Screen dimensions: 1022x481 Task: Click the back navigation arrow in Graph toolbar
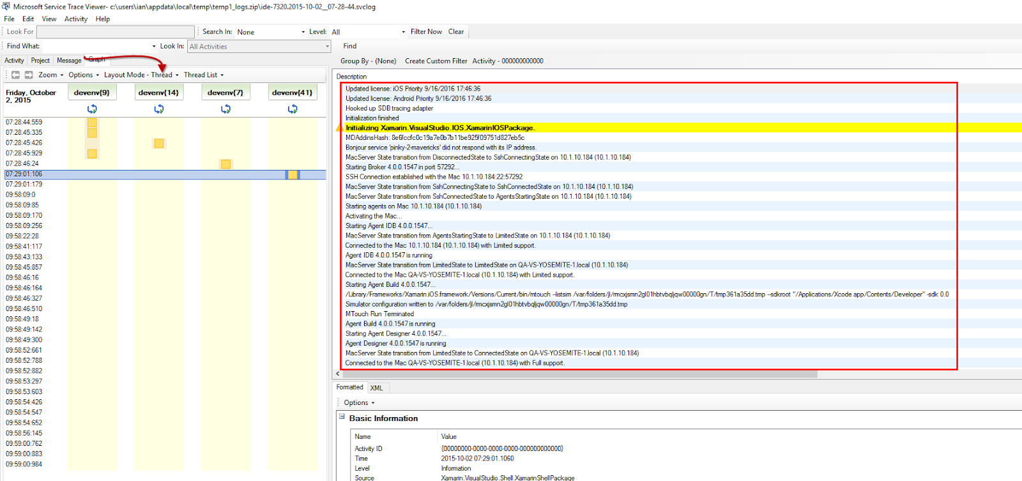point(16,75)
